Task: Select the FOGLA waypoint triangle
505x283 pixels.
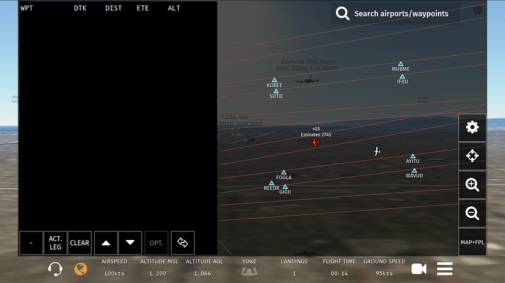Action: tap(284, 173)
